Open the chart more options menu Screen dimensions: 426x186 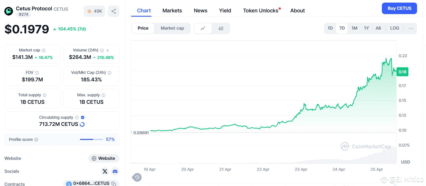411,28
